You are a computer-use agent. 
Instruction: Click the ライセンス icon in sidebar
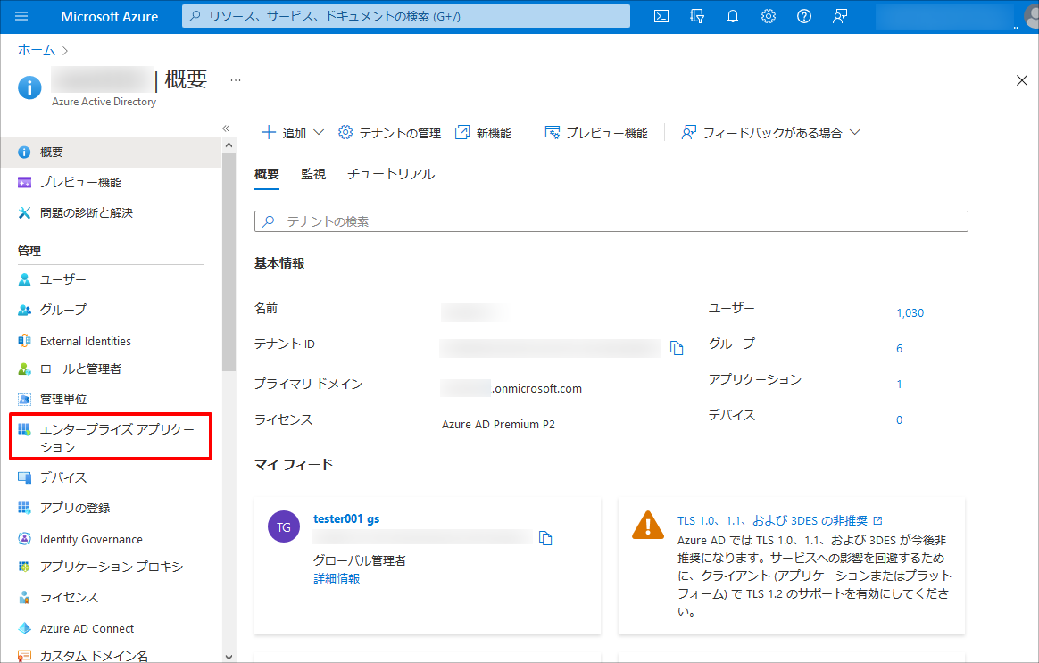24,598
